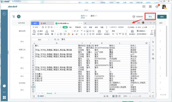Click the Collaborate button in spreadsheet
The width and height of the screenshot is (172, 102).
tap(138, 27)
